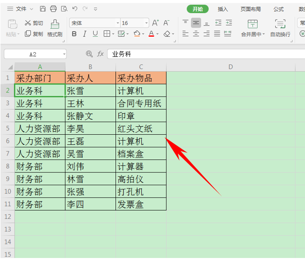The height and width of the screenshot is (259, 305).
Task: Click formula bar containing 业务科
Action: 206,54
